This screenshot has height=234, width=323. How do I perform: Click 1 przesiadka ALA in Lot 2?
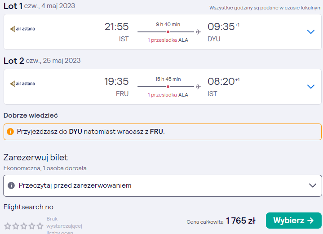168,95
